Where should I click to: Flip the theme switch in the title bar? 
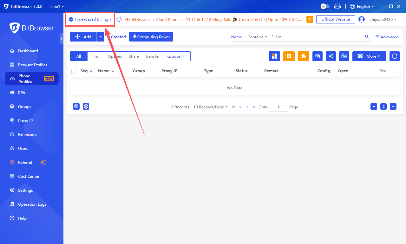(x=324, y=6)
